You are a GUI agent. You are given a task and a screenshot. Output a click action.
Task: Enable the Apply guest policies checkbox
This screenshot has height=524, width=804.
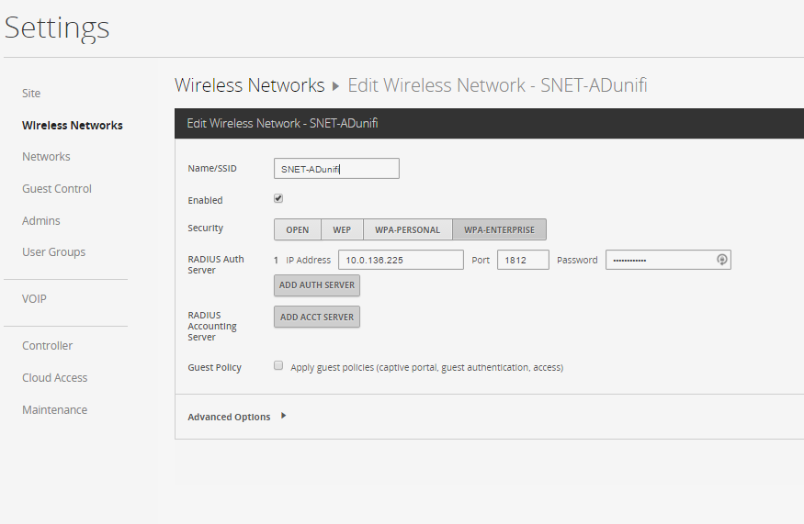tap(278, 365)
